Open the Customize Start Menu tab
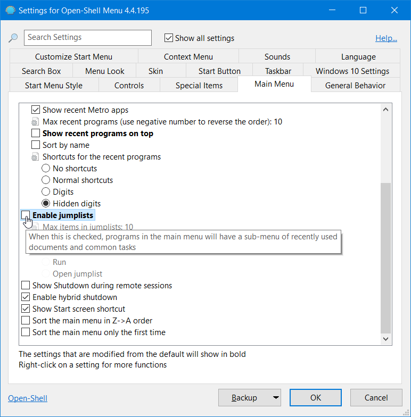This screenshot has height=417, width=411. click(x=73, y=56)
